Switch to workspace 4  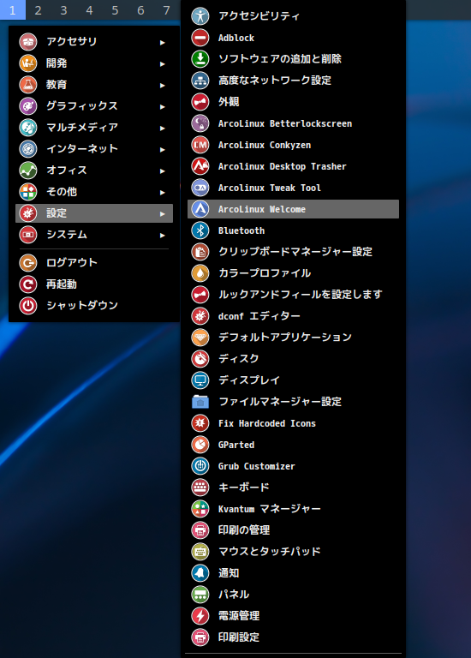click(x=89, y=9)
